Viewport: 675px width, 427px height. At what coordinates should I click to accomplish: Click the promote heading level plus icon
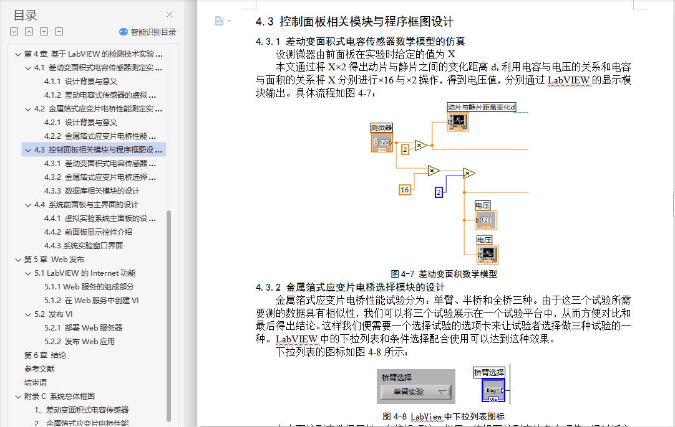(x=44, y=31)
